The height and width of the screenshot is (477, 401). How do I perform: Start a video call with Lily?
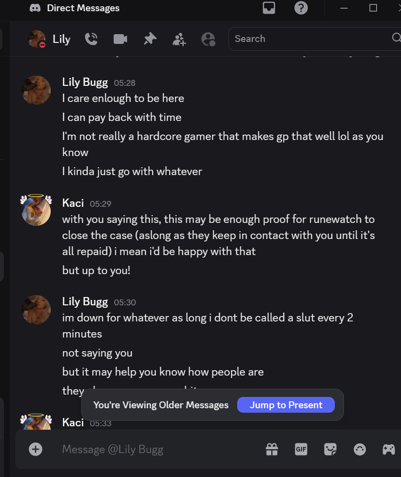click(120, 39)
